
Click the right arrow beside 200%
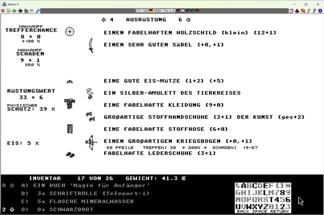(x=205, y=148)
